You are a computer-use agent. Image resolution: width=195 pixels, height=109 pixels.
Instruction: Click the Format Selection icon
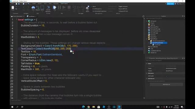tap(48, 7)
